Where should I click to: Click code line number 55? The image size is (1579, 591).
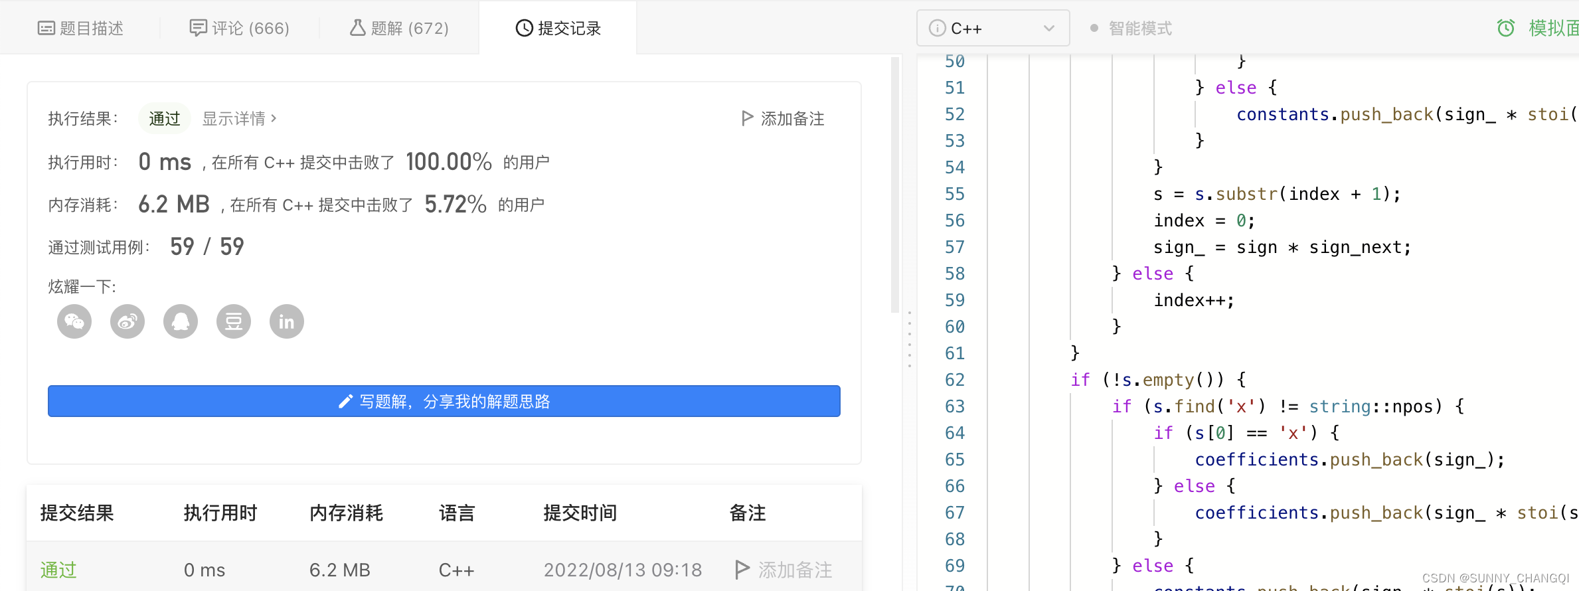coord(955,194)
